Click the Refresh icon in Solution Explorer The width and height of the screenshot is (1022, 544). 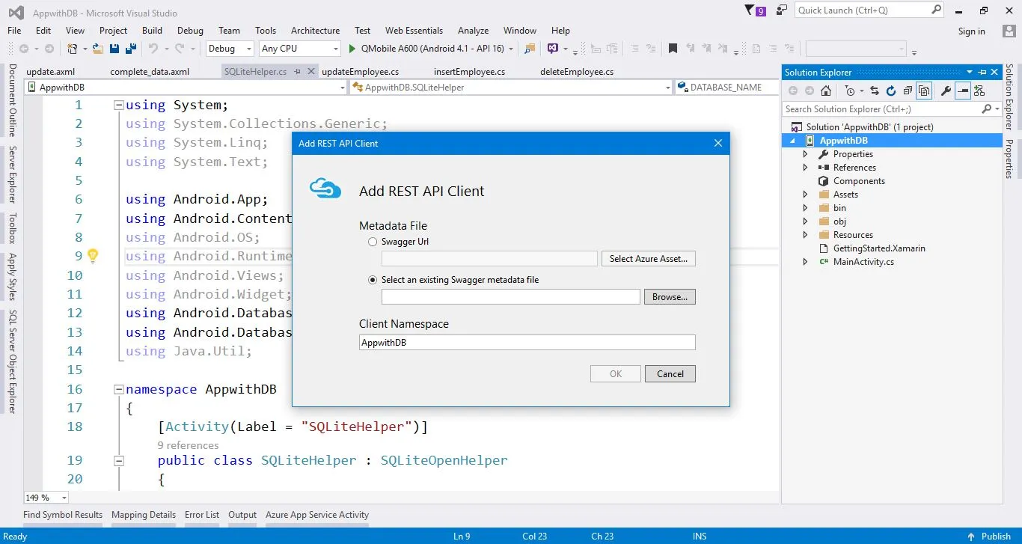click(891, 91)
